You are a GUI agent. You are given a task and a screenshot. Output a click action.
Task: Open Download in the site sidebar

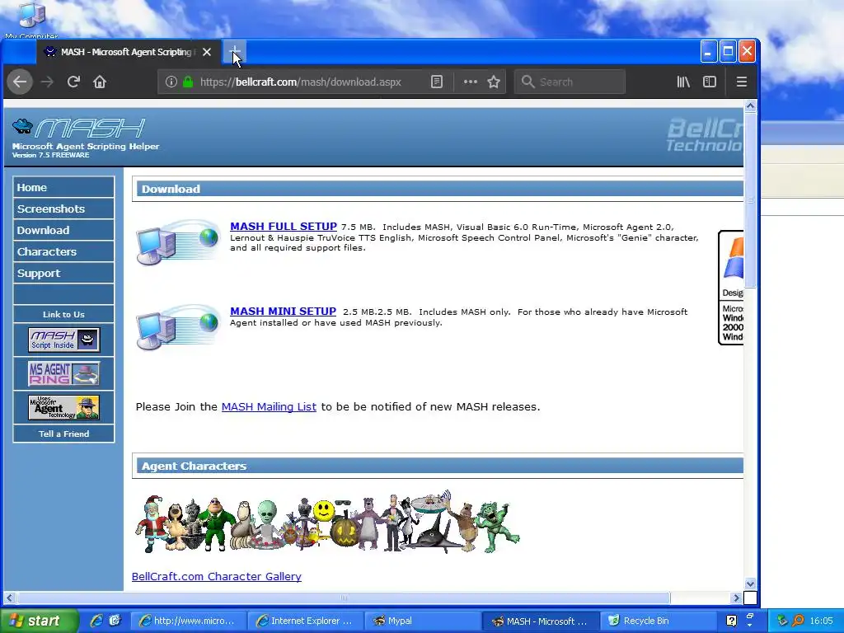pyautogui.click(x=63, y=231)
